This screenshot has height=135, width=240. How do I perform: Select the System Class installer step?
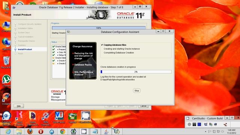24,33
